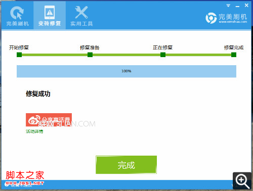Viewport: 253px width, 191px height.
Task: Click the 开始修复 step marker
Action: (19, 55)
